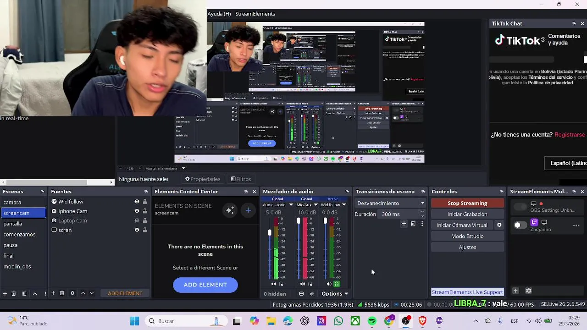587x330 pixels.
Task: Add a new scene with plus icon
Action: click(5, 293)
